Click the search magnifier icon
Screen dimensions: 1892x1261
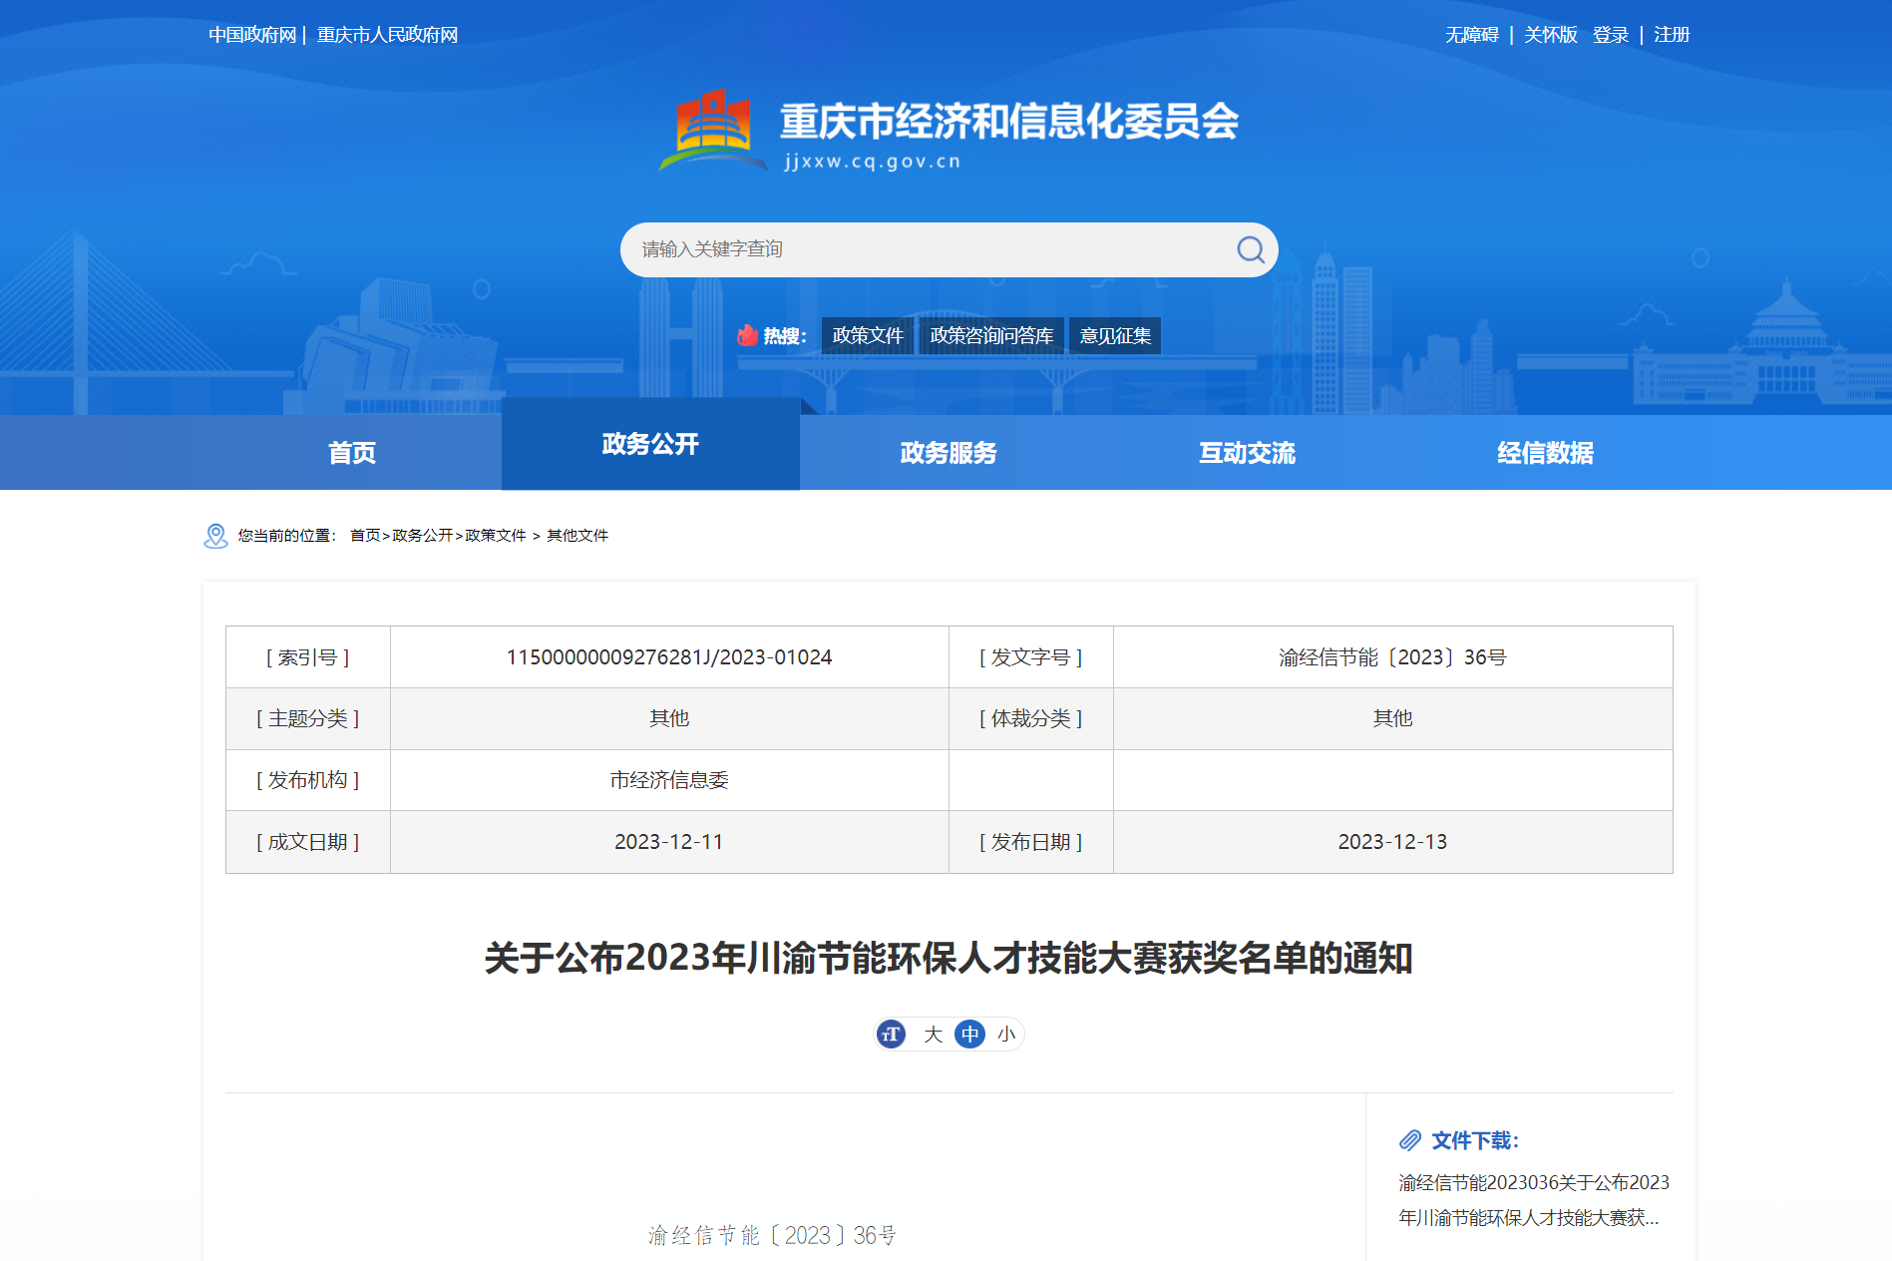[1250, 249]
